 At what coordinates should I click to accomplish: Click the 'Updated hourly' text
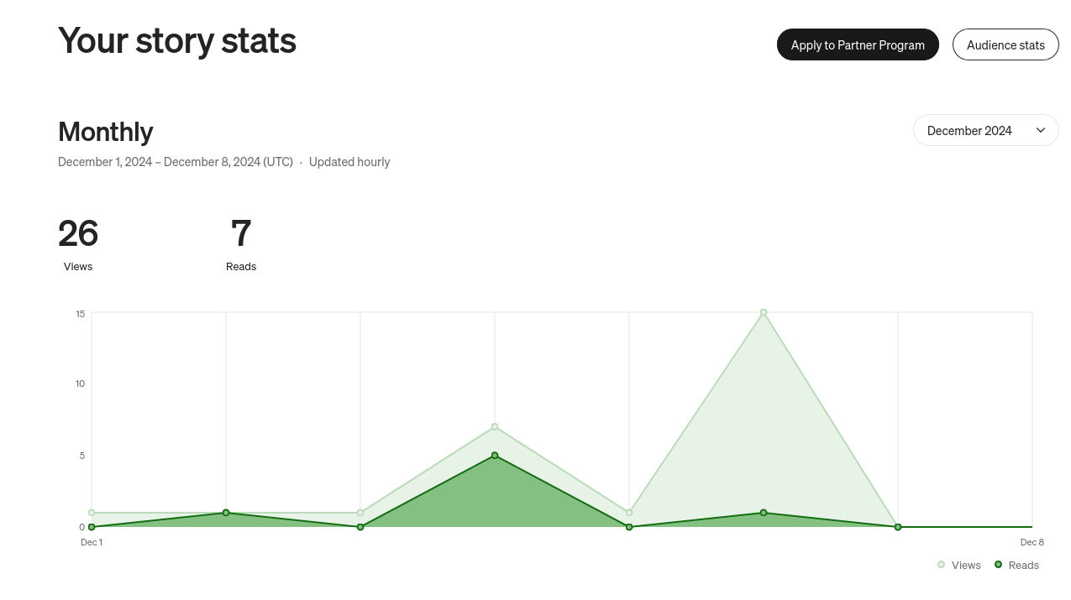tap(349, 161)
